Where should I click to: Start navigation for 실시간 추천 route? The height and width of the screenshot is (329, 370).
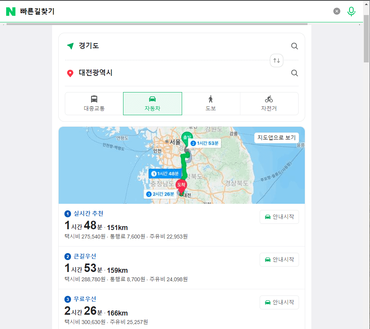279,217
